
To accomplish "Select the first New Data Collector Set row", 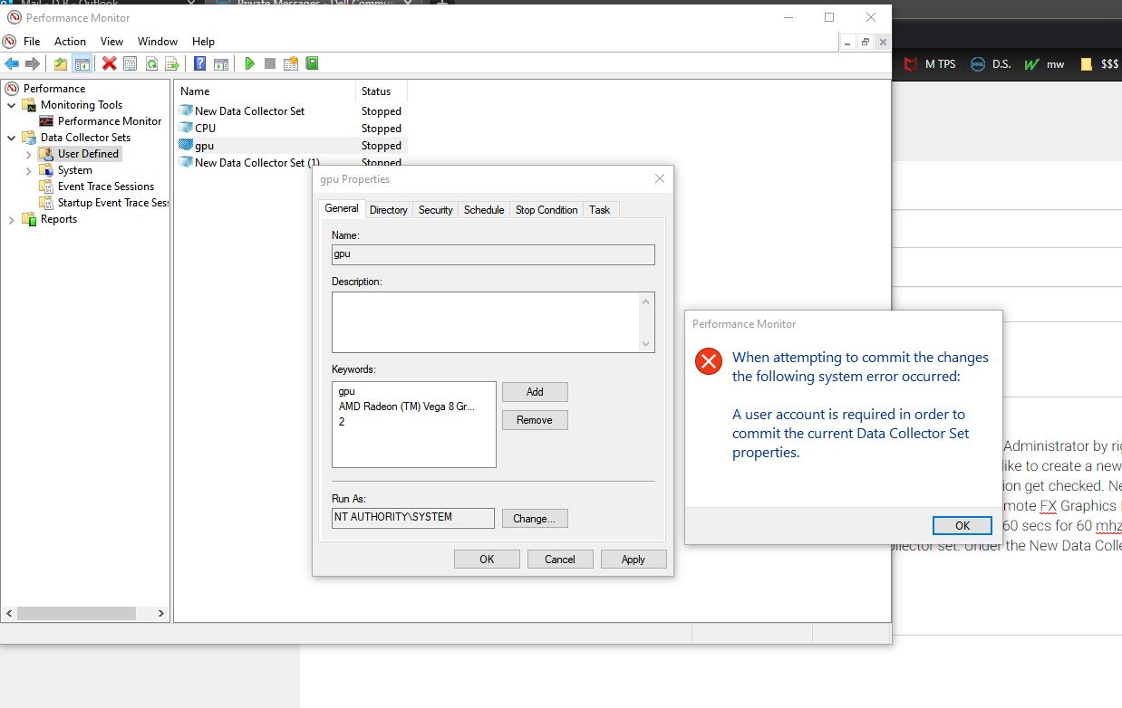I will [x=290, y=111].
